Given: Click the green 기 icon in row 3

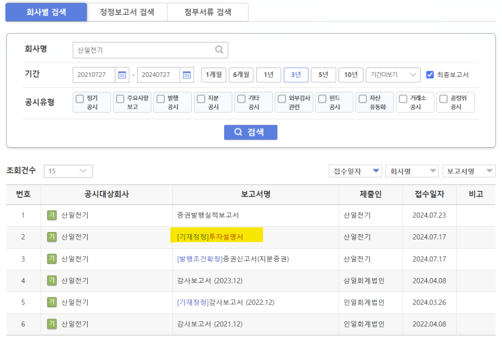Looking at the screenshot, I should point(51,258).
